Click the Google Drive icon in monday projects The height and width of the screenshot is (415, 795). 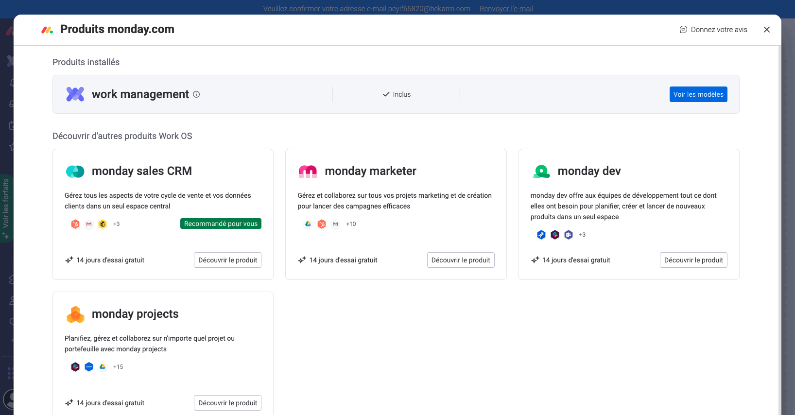(103, 367)
